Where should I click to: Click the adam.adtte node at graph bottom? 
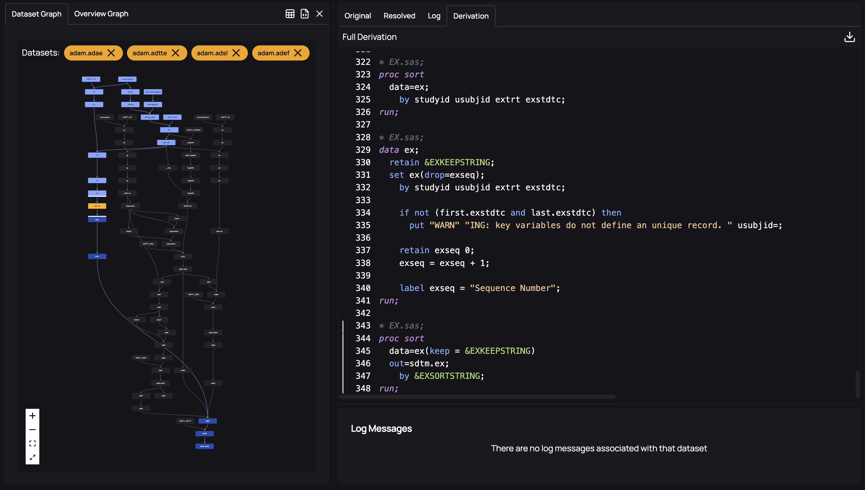pos(204,446)
